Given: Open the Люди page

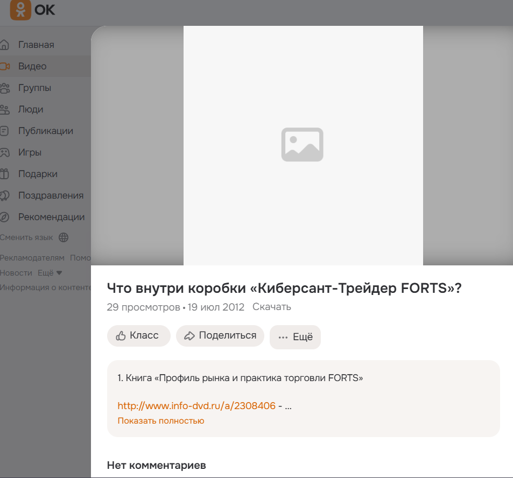Looking at the screenshot, I should point(31,110).
